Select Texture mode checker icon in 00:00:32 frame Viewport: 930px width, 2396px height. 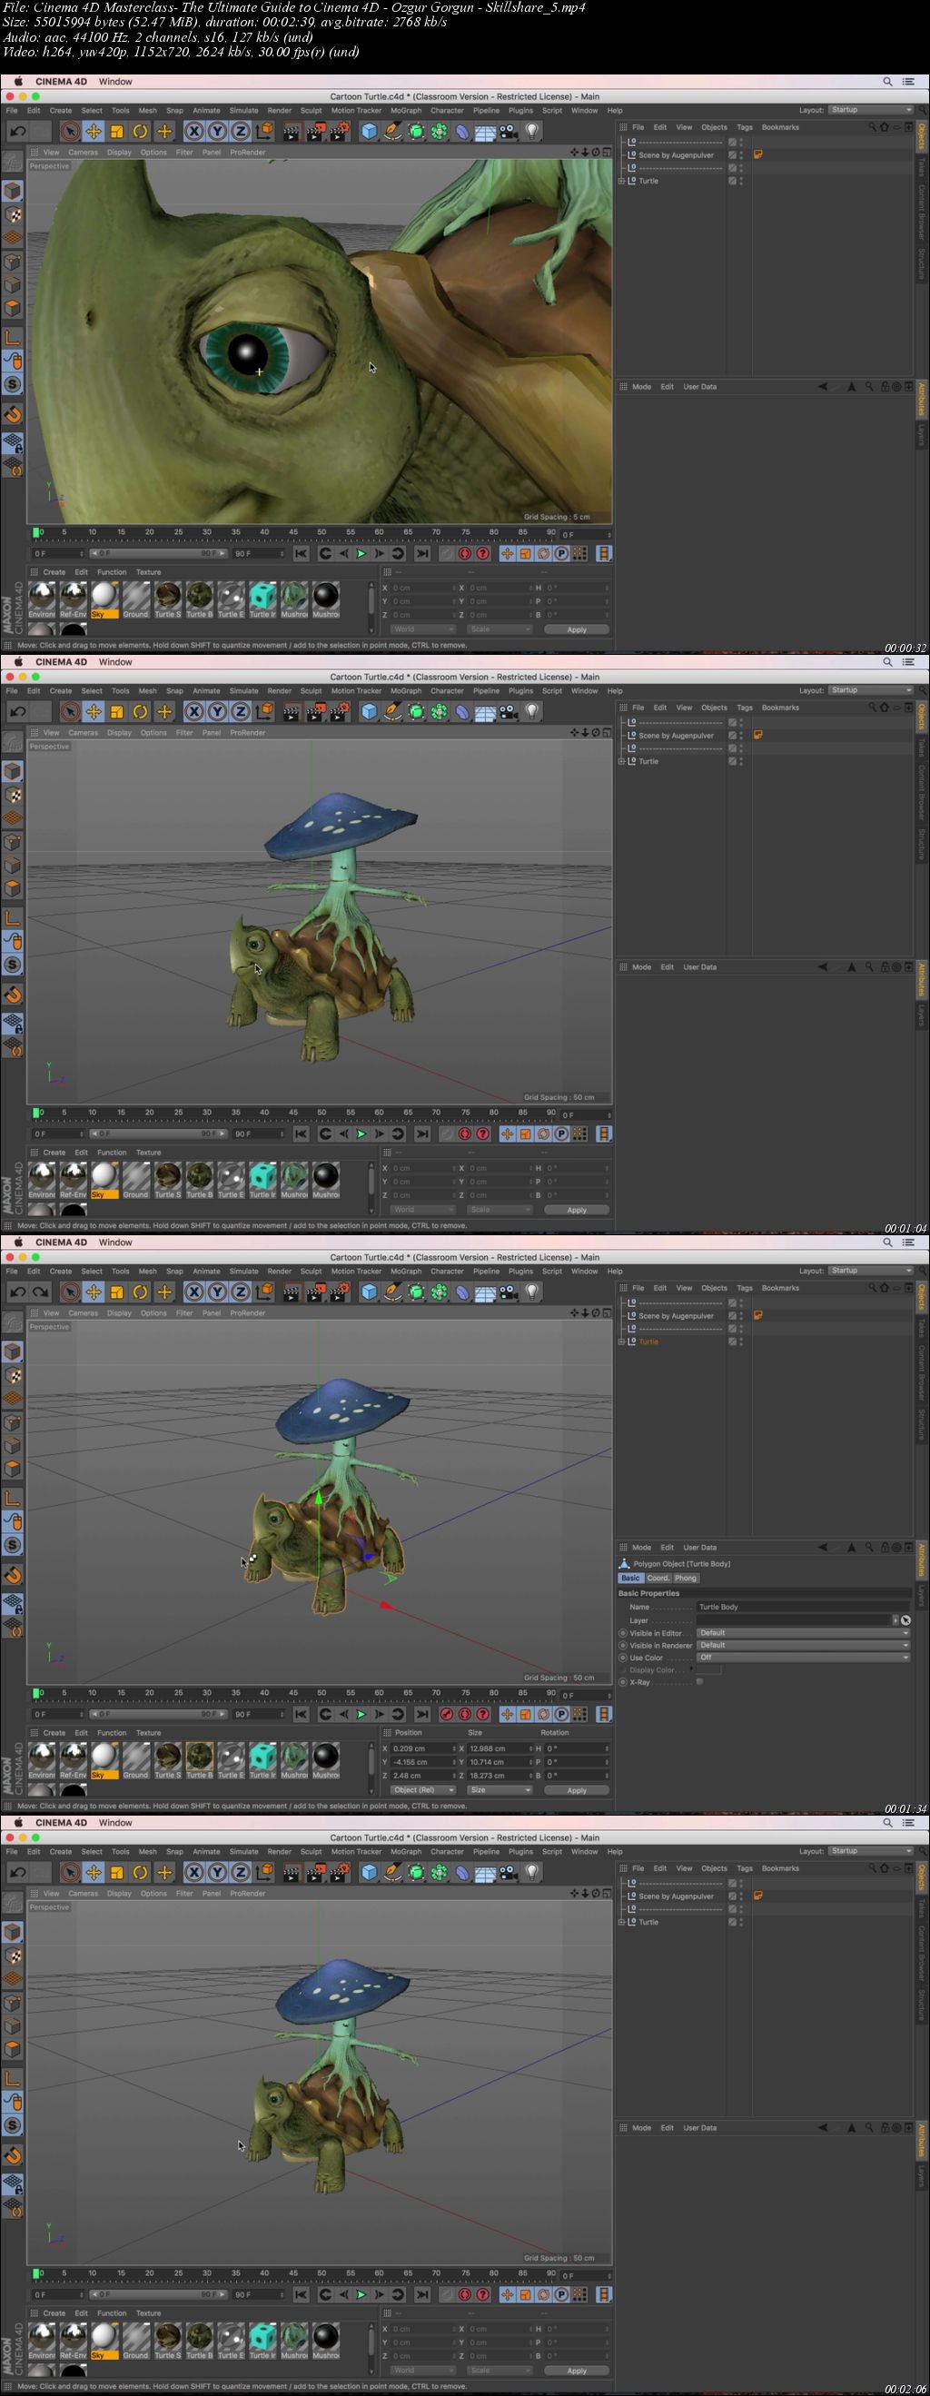13,215
